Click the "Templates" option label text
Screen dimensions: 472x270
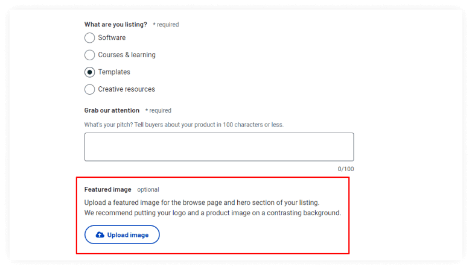114,72
